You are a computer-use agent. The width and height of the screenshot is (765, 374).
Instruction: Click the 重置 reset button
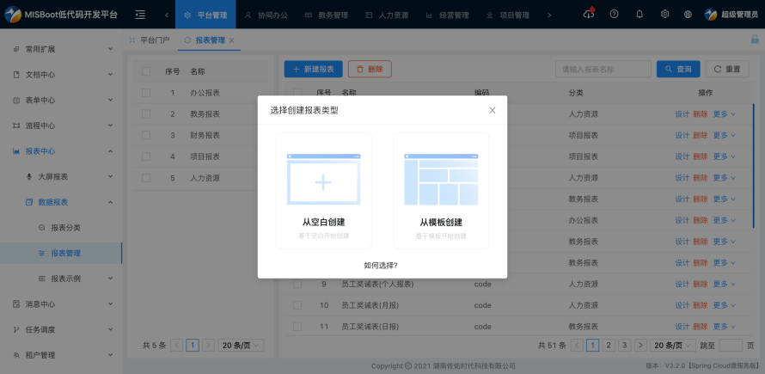click(x=727, y=69)
